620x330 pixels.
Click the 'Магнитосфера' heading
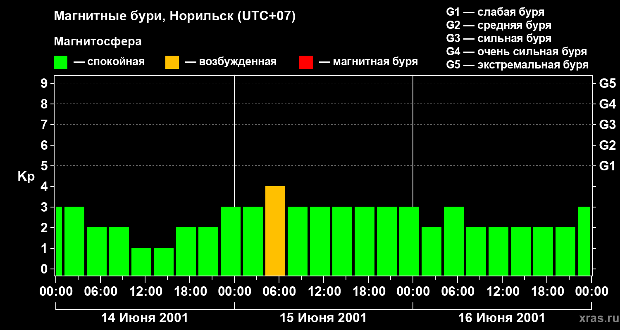(98, 42)
